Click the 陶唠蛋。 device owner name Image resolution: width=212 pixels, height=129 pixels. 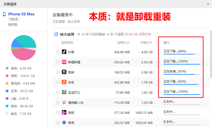pos(13,24)
